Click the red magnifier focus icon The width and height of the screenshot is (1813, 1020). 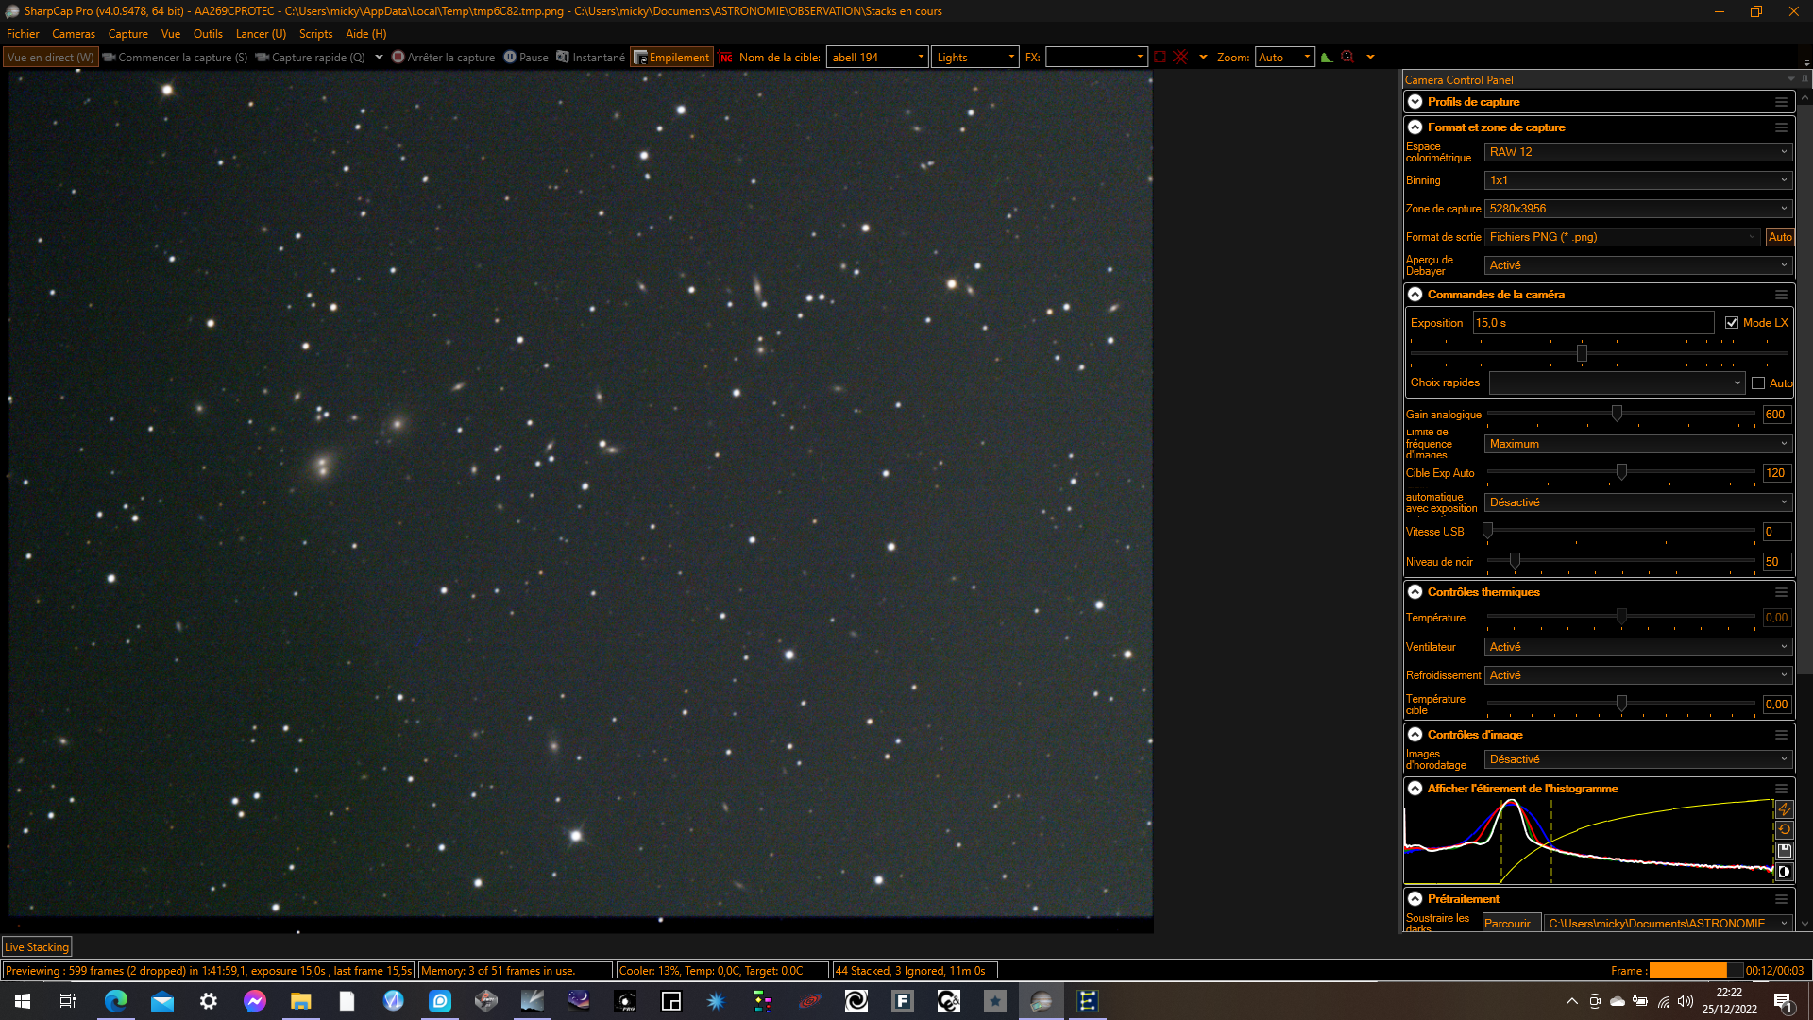pyautogui.click(x=1347, y=58)
